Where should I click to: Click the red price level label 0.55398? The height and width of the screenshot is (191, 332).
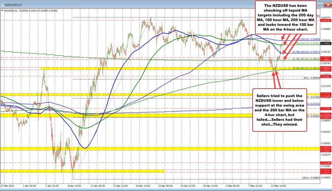(326, 163)
